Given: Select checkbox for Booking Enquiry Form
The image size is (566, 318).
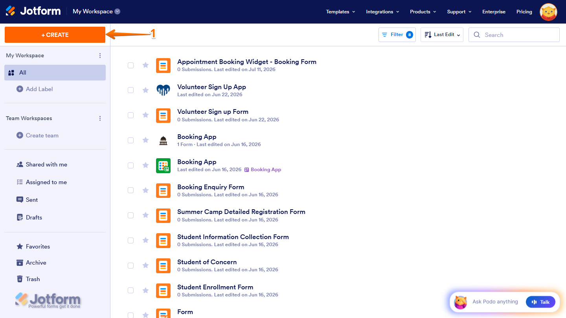Looking at the screenshot, I should (x=130, y=190).
